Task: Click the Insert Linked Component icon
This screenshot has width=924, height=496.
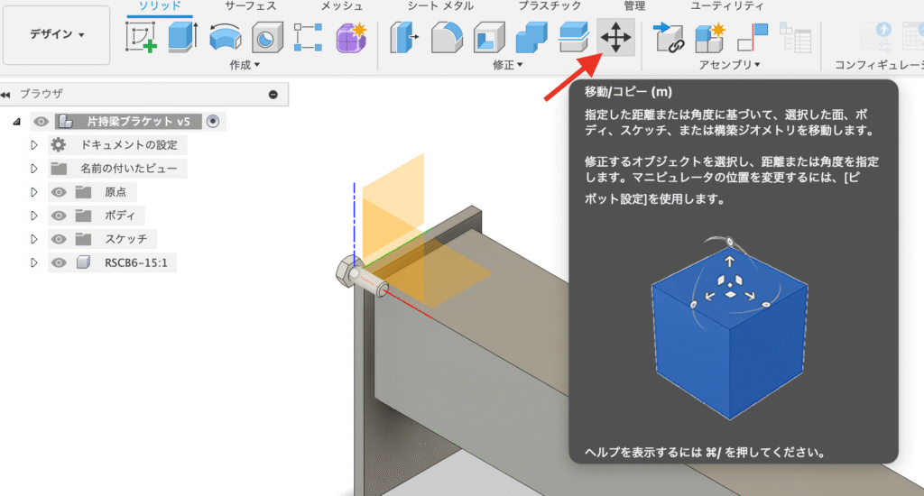Action: tap(670, 37)
